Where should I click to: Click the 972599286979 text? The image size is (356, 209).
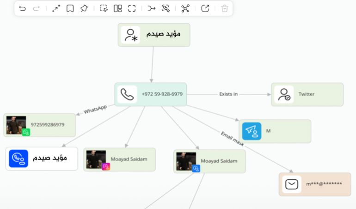pyautogui.click(x=48, y=124)
